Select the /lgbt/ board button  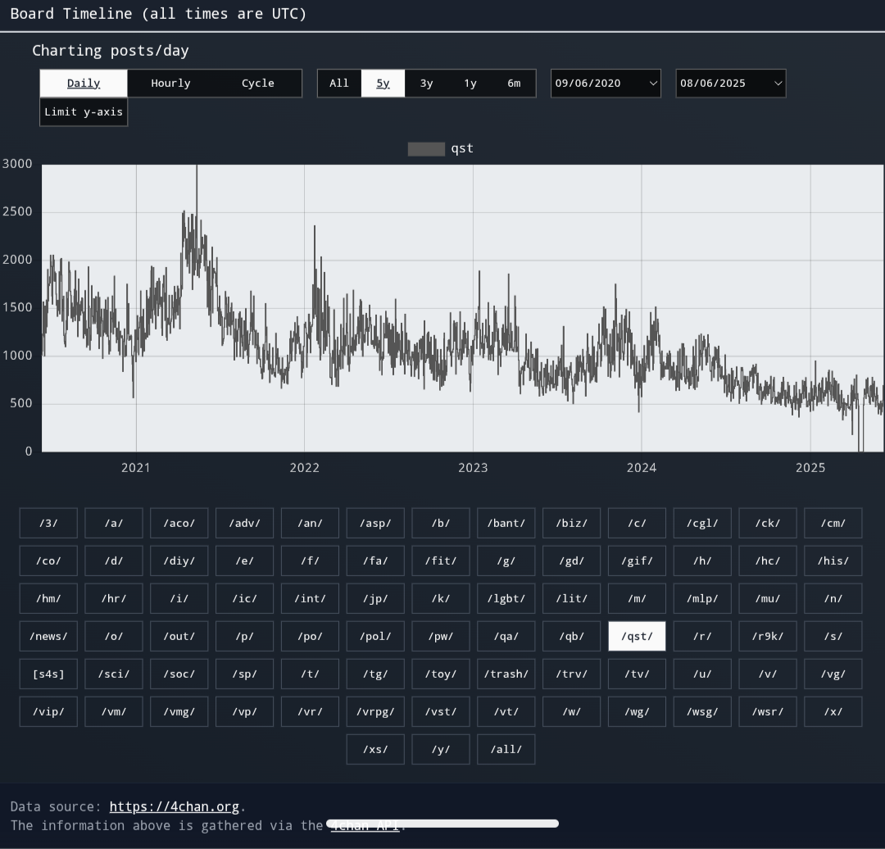pyautogui.click(x=506, y=598)
